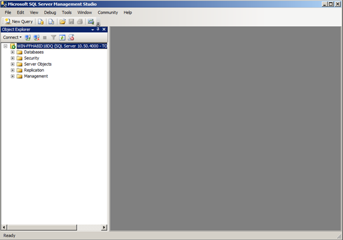Click the Disconnect server icon
The image size is (343, 240).
[x=36, y=37]
